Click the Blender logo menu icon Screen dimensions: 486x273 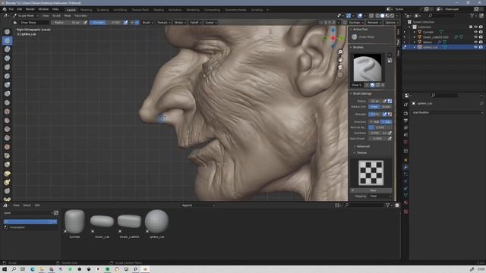tap(5, 9)
